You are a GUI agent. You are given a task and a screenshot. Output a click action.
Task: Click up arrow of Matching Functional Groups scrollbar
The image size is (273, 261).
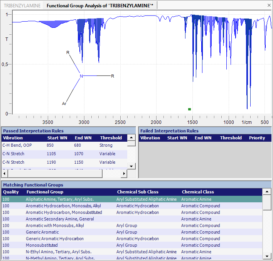pos(266,192)
